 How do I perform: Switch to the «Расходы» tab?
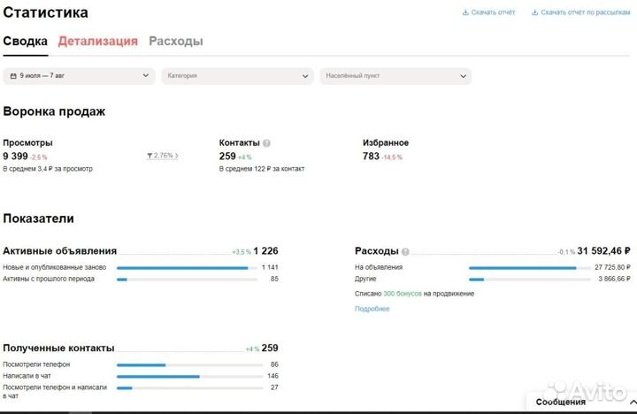(175, 42)
